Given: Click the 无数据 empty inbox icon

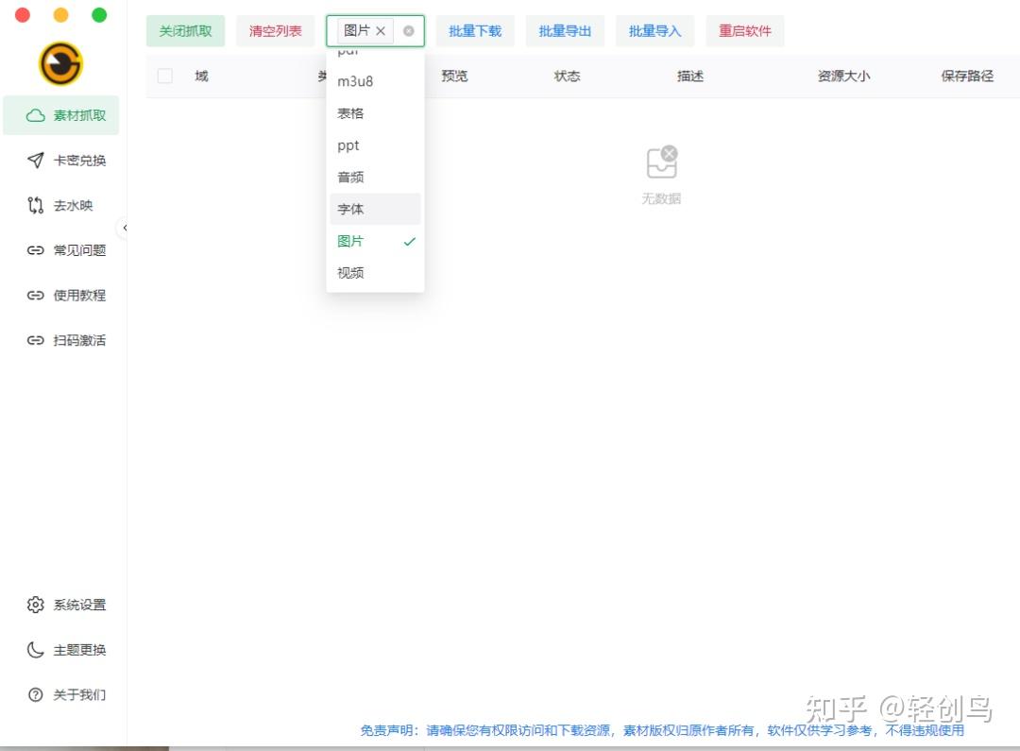Looking at the screenshot, I should tap(661, 162).
